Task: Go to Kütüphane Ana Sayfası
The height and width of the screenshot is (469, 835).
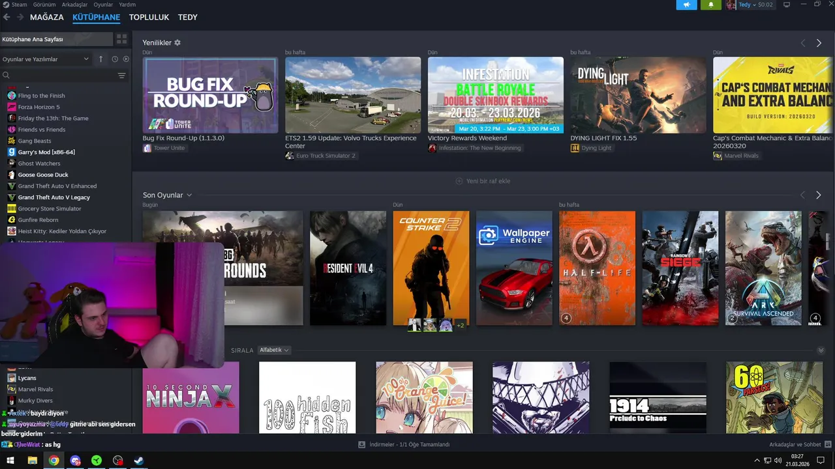Action: click(x=57, y=39)
